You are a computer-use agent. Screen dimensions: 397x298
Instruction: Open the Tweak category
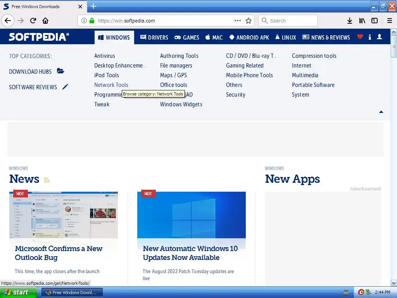coord(102,104)
